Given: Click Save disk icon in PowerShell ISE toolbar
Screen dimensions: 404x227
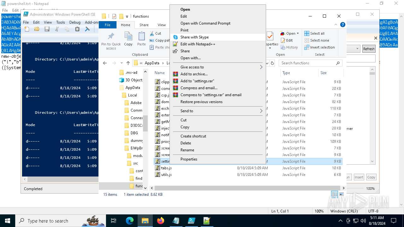Looking at the screenshot, I should pos(47,29).
